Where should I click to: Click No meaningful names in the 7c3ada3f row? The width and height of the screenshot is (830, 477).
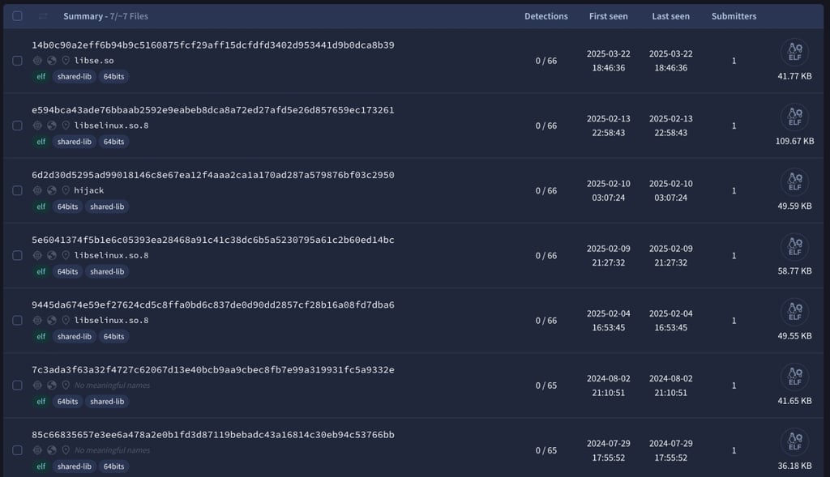pyautogui.click(x=112, y=385)
